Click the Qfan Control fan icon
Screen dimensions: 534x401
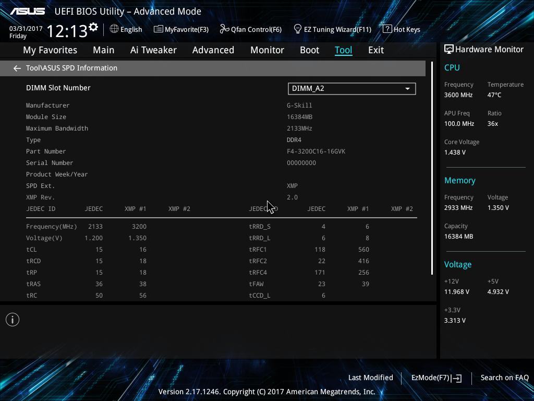[x=224, y=29]
